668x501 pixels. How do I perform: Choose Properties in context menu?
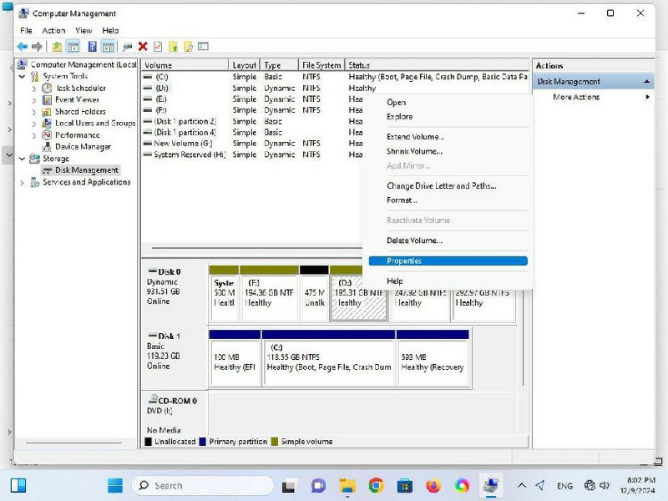pos(448,261)
